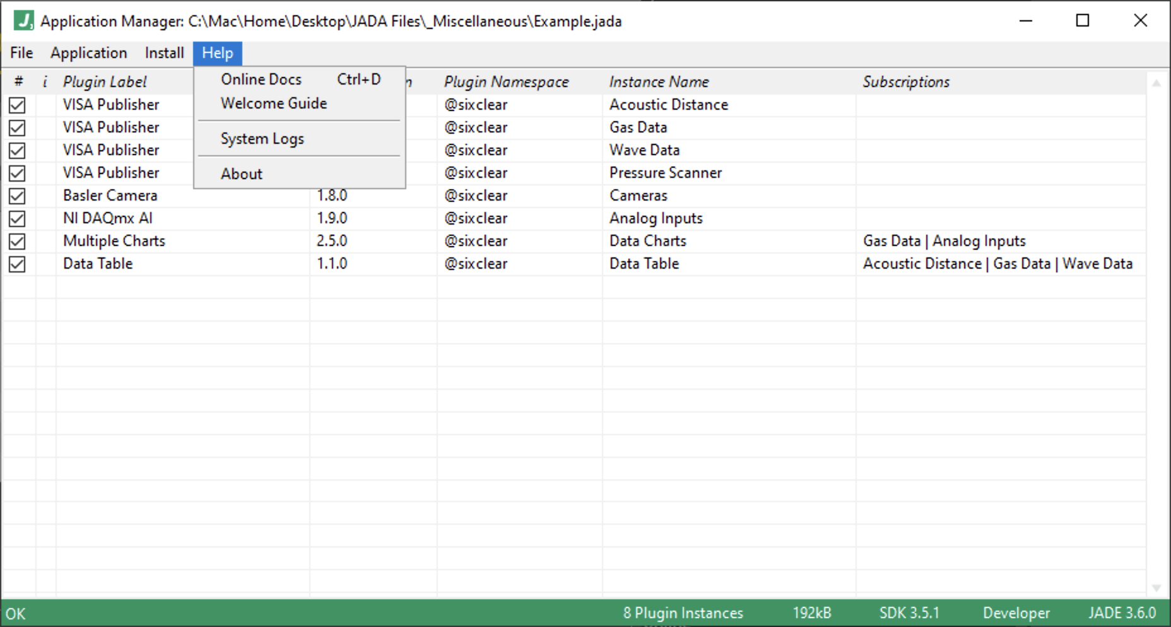Select System Logs in Help menu
This screenshot has height=627, width=1171.
point(300,139)
